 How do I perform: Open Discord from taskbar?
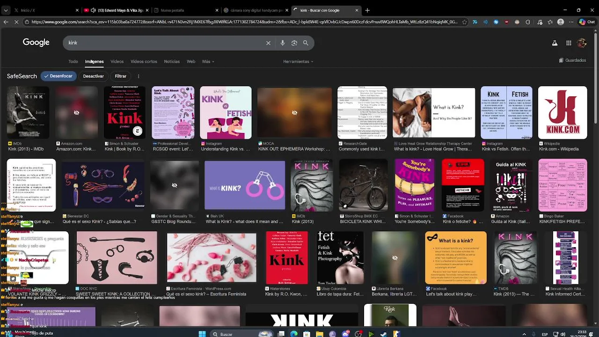(345, 334)
